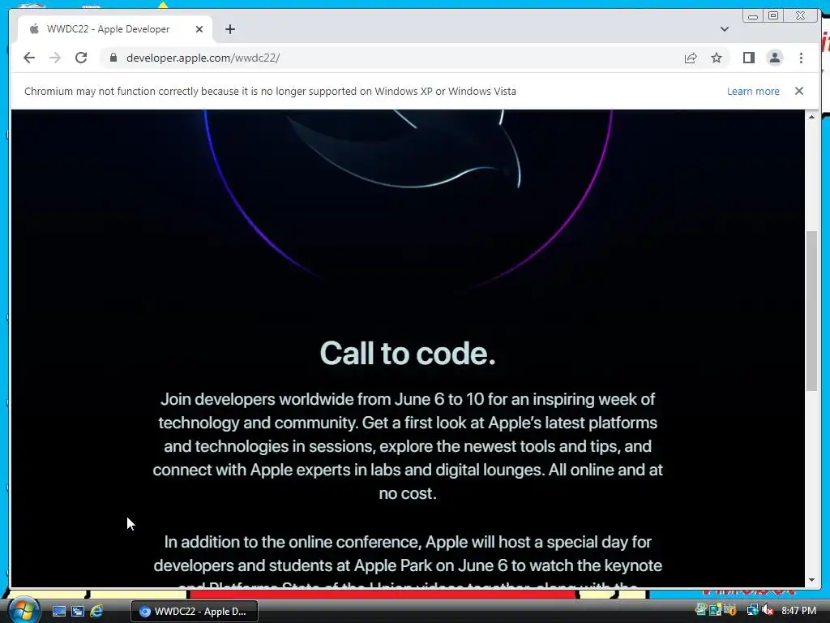The width and height of the screenshot is (830, 623).
Task: Click the Switch between windows quick launch icon
Action: [77, 612]
